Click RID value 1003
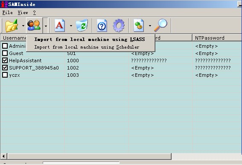Screen dimensions: 242x165 [73, 75]
